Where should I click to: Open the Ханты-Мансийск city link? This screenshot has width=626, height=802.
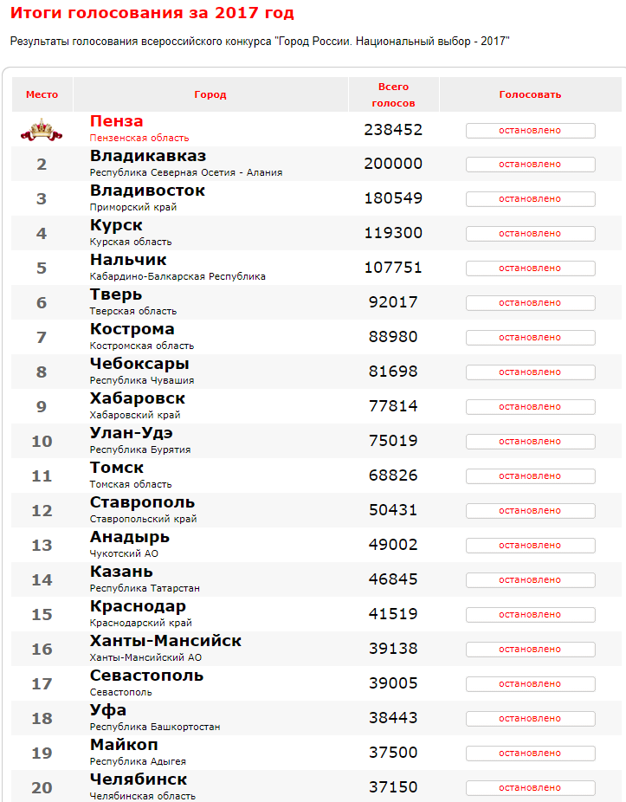click(165, 642)
